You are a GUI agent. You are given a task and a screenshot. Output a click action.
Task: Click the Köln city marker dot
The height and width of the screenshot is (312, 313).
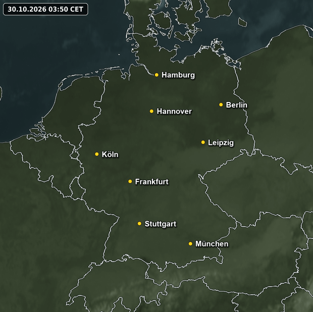97,154
